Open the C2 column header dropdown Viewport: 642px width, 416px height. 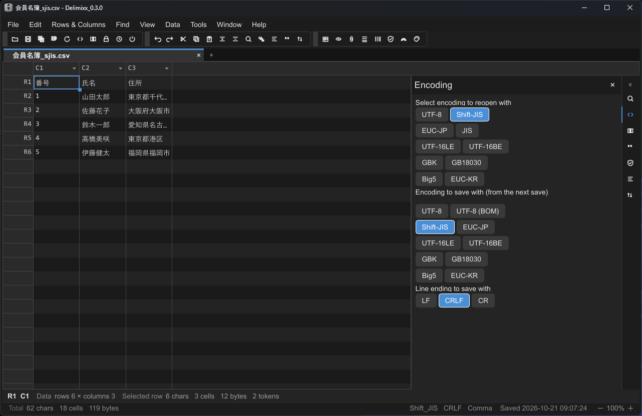tap(121, 68)
